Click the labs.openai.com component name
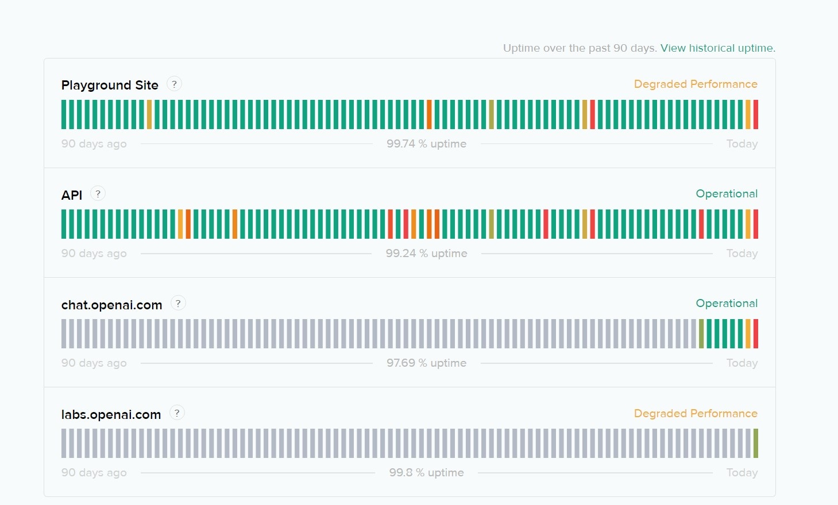838x505 pixels. [x=111, y=414]
